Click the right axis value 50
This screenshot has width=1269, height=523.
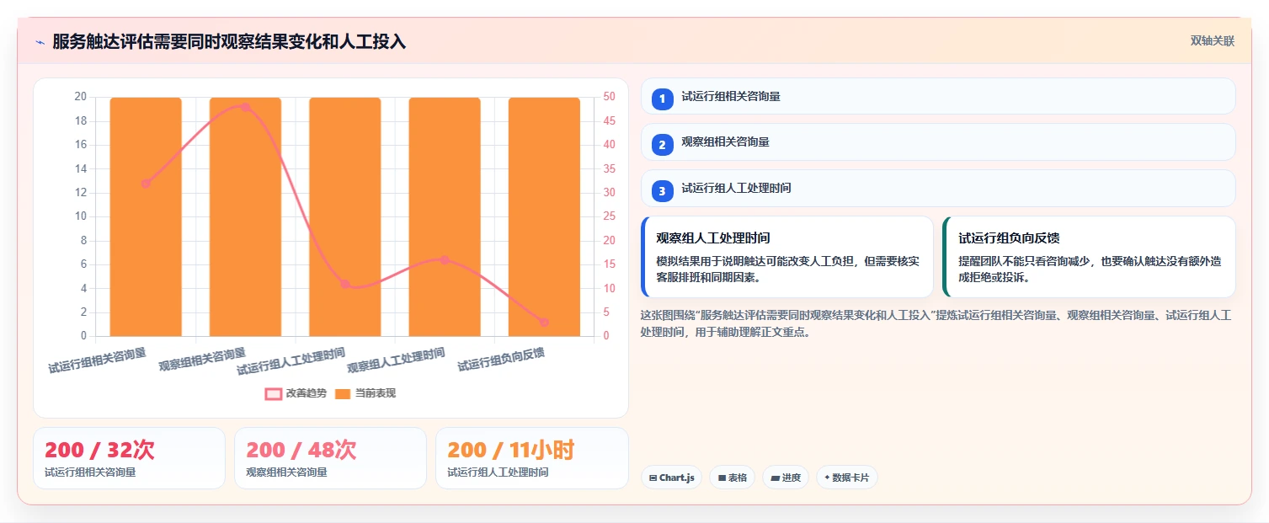pos(609,97)
